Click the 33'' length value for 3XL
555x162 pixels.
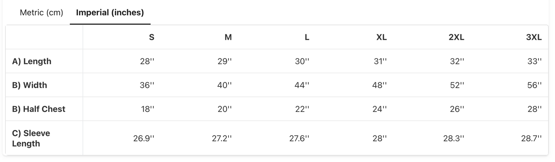tap(534, 61)
